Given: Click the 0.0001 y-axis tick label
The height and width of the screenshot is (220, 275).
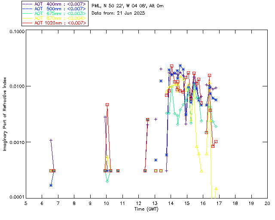Looking at the screenshot, I should point(16,196).
